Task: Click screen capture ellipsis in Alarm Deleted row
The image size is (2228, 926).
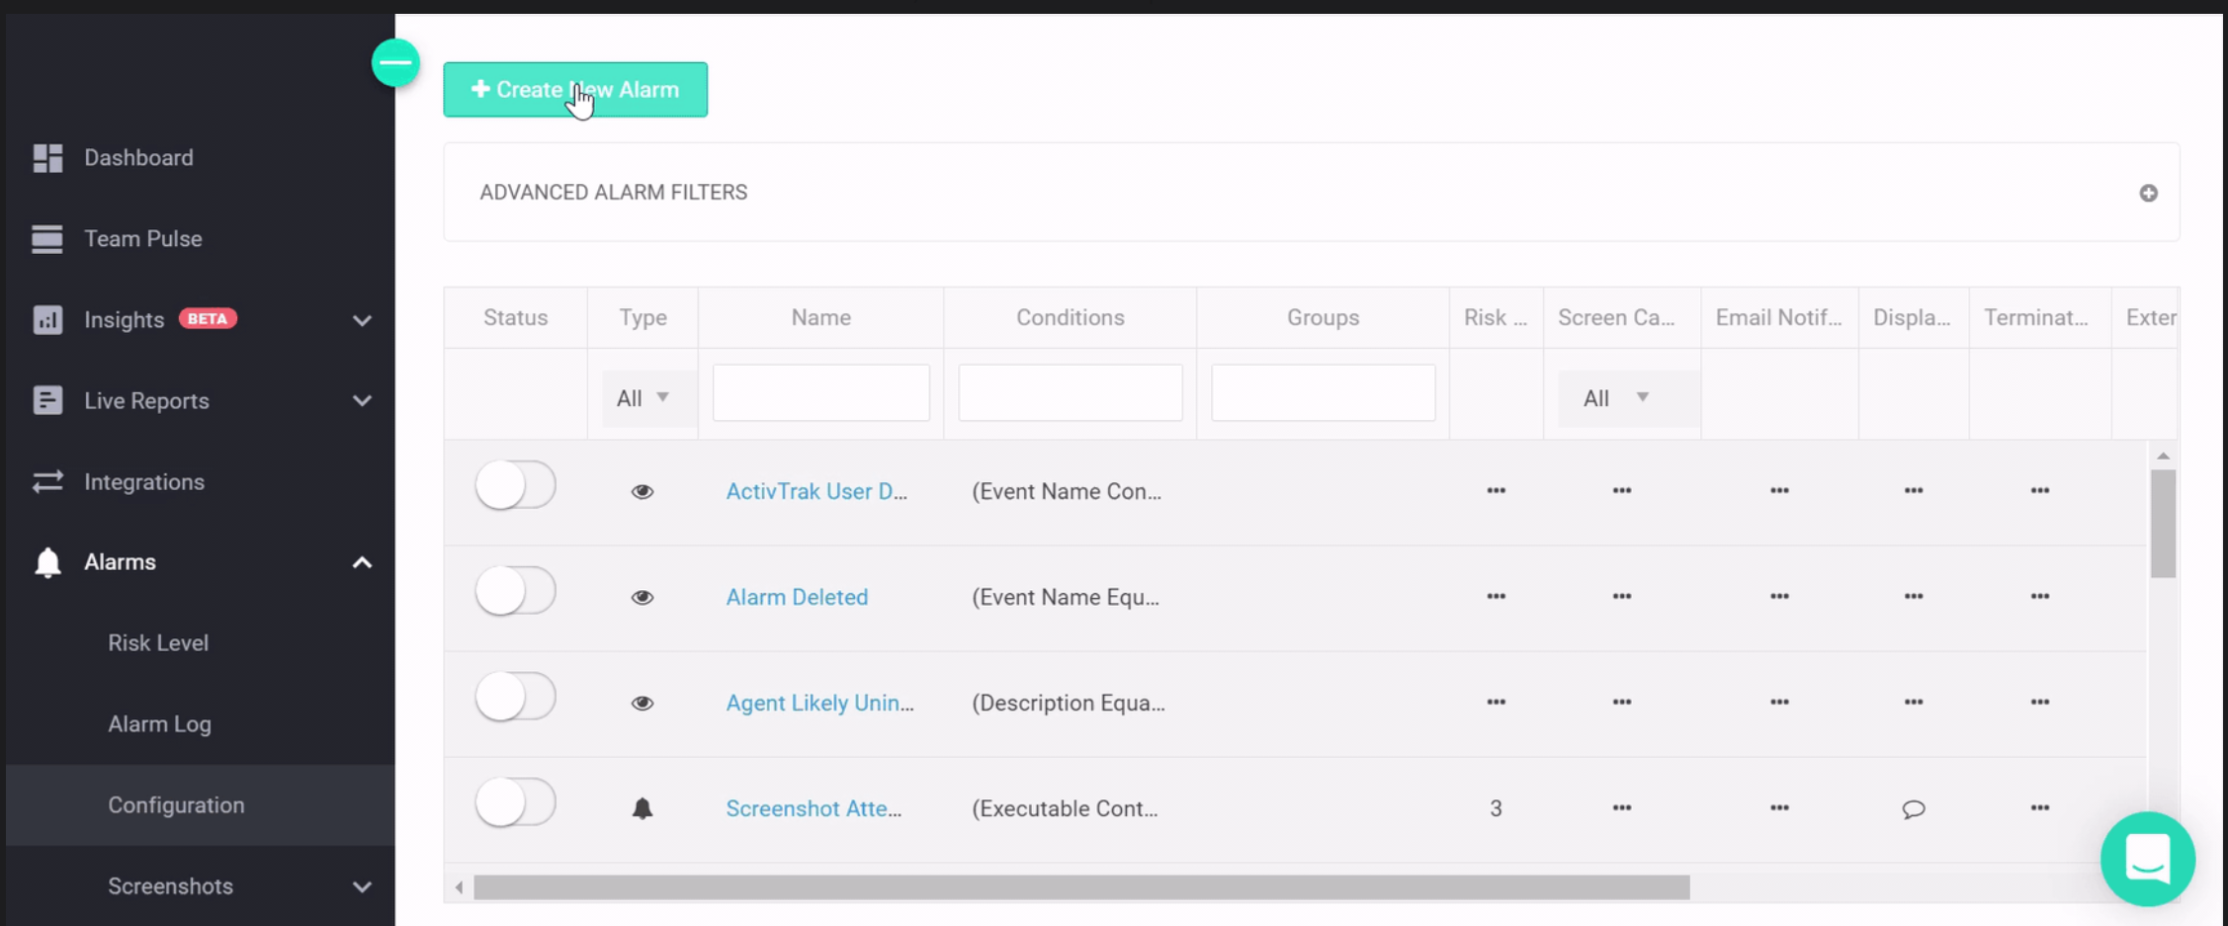Action: [x=1622, y=596]
